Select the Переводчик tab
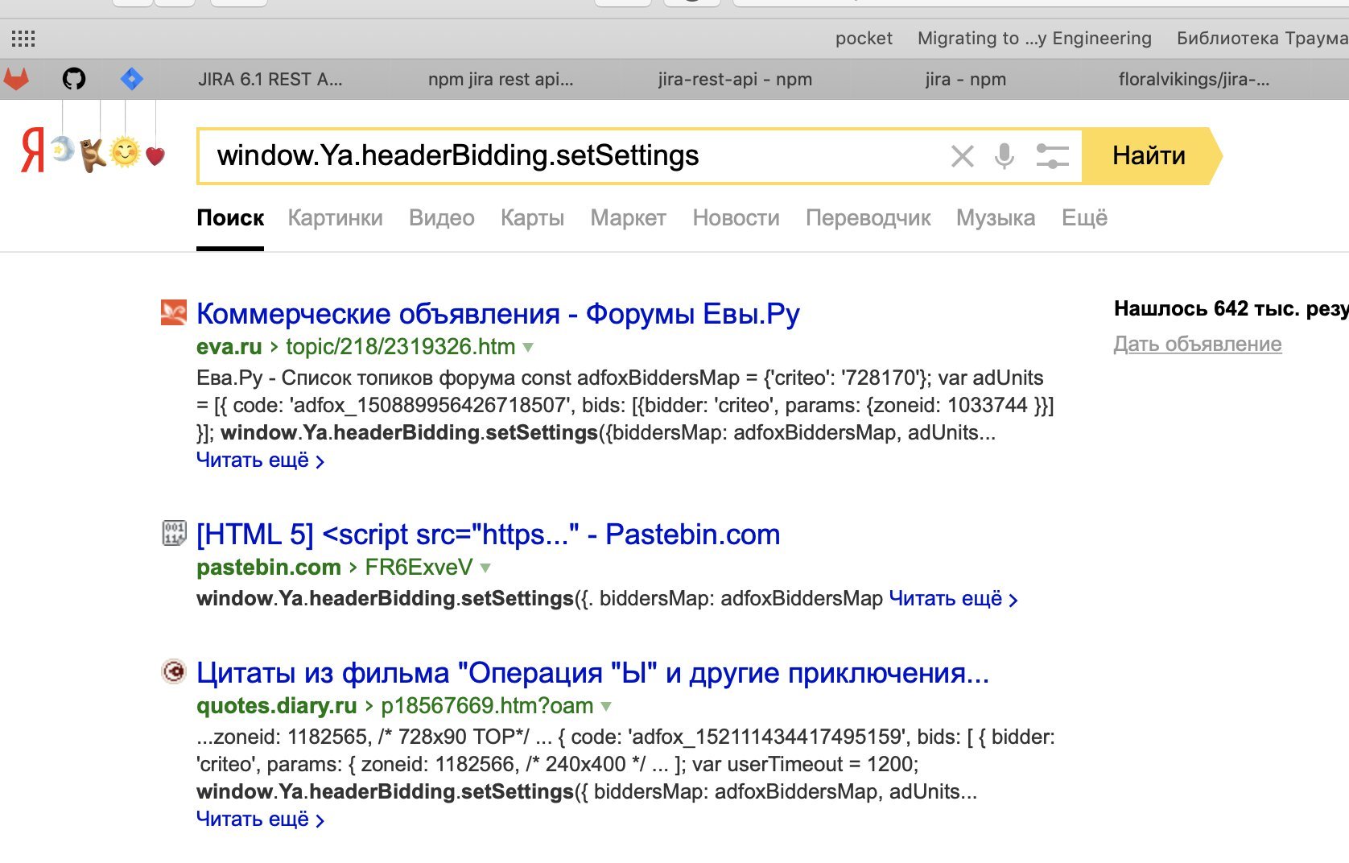This screenshot has height=863, width=1349. (868, 218)
